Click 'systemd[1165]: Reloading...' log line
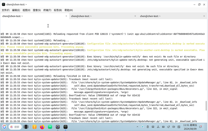Viewport: 208px width, 131px height. pos(35,40)
